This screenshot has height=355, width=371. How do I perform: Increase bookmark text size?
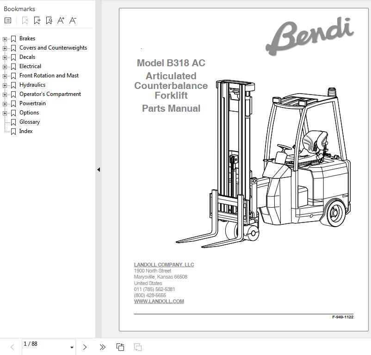click(x=61, y=20)
